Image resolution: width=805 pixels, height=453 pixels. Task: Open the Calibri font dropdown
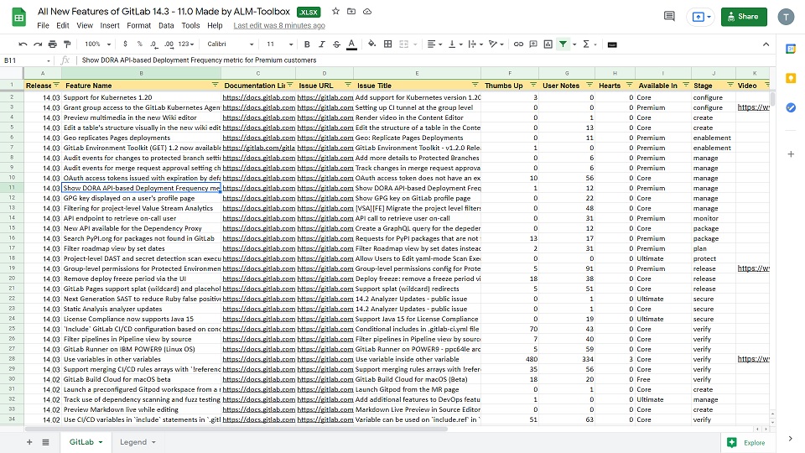tap(230, 44)
